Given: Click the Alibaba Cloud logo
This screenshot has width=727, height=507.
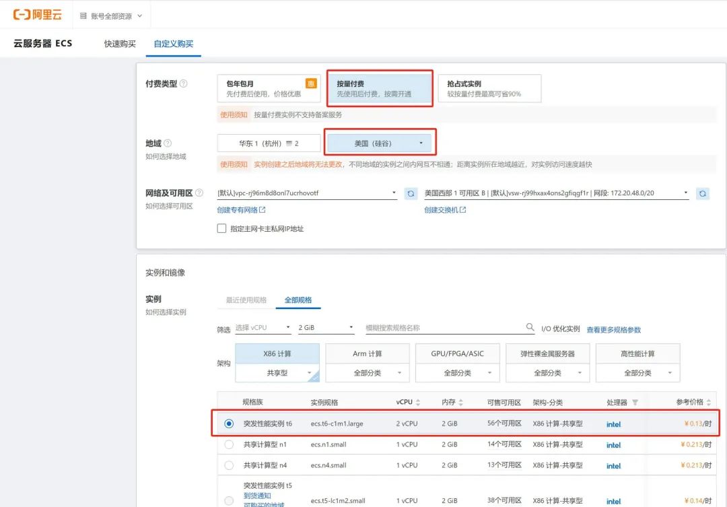Looking at the screenshot, I should point(38,15).
